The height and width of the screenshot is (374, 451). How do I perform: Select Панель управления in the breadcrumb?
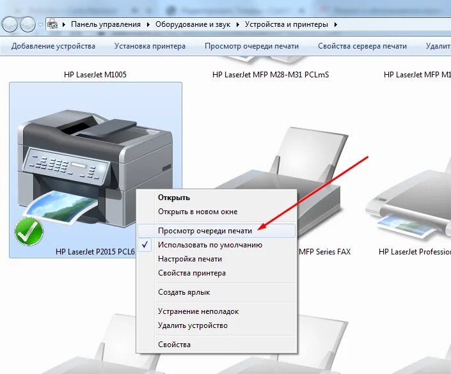point(106,24)
